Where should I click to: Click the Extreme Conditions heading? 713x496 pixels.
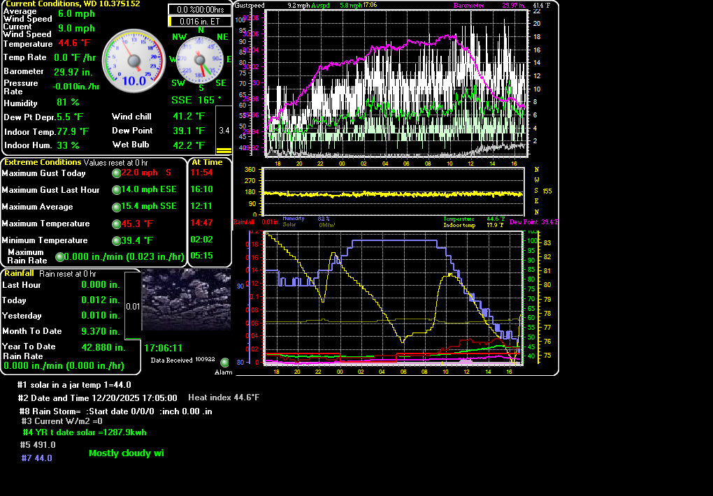click(x=43, y=162)
